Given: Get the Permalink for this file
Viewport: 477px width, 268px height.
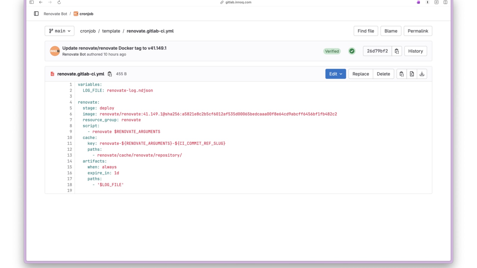Looking at the screenshot, I should (x=418, y=31).
